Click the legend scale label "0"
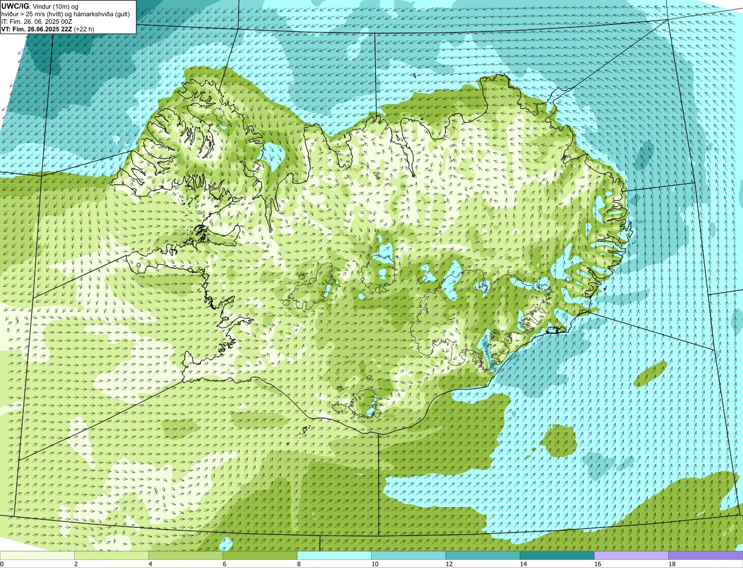This screenshot has height=568, width=743. 2,564
